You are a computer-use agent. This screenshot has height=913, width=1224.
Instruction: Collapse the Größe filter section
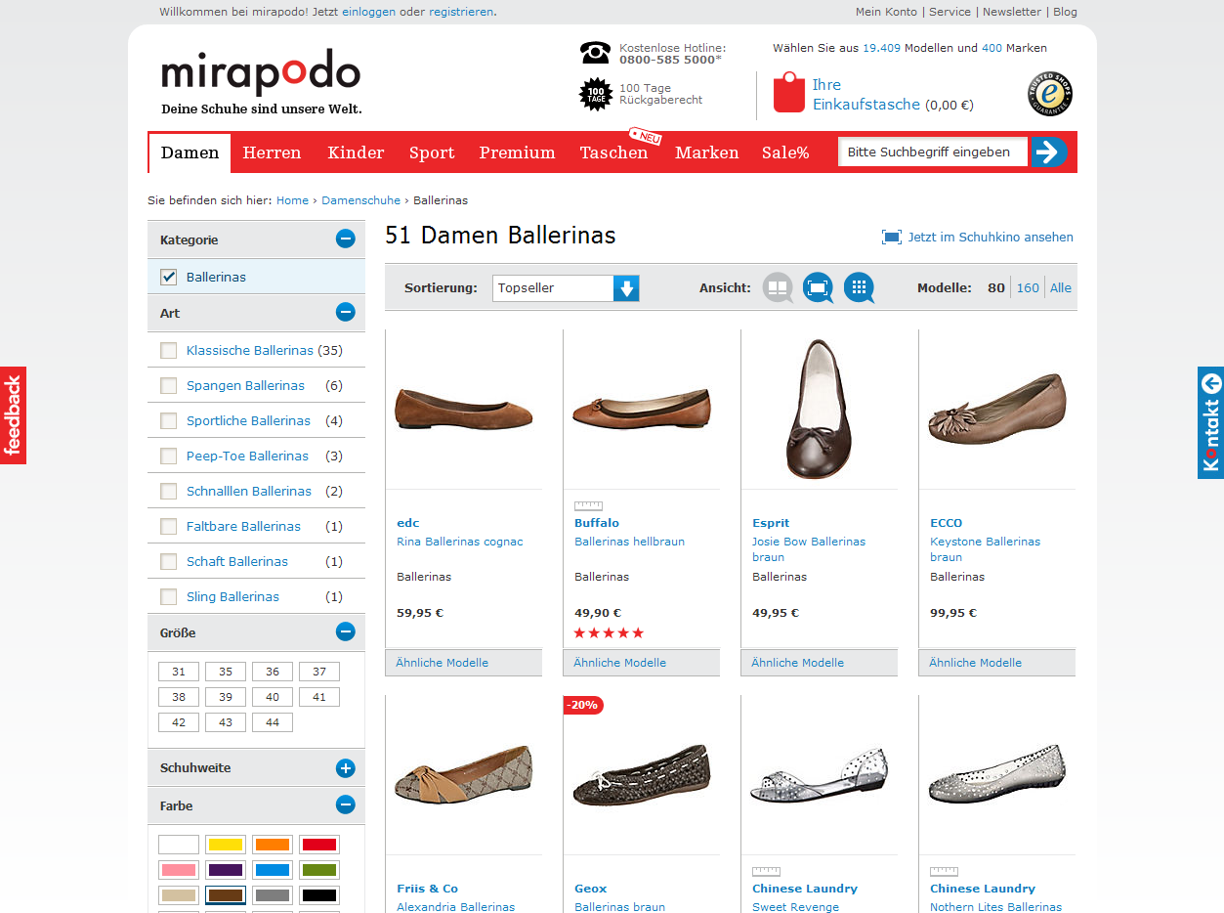(345, 632)
